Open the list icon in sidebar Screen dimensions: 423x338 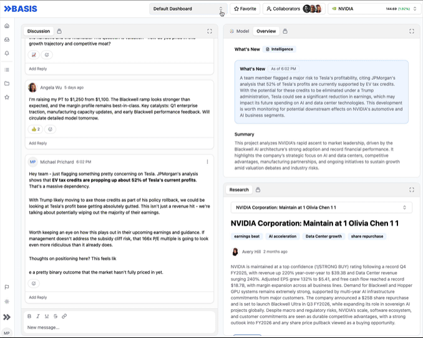(7, 70)
